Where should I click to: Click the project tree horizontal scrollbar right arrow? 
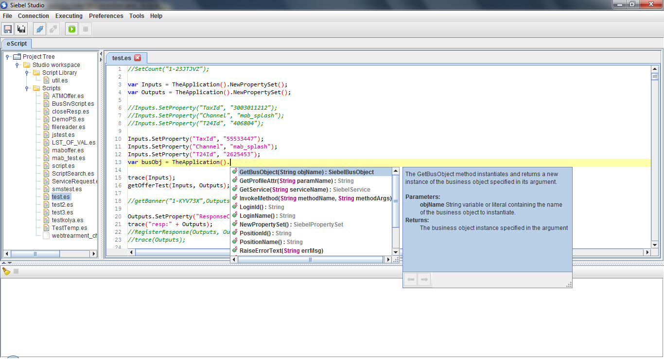click(x=94, y=254)
